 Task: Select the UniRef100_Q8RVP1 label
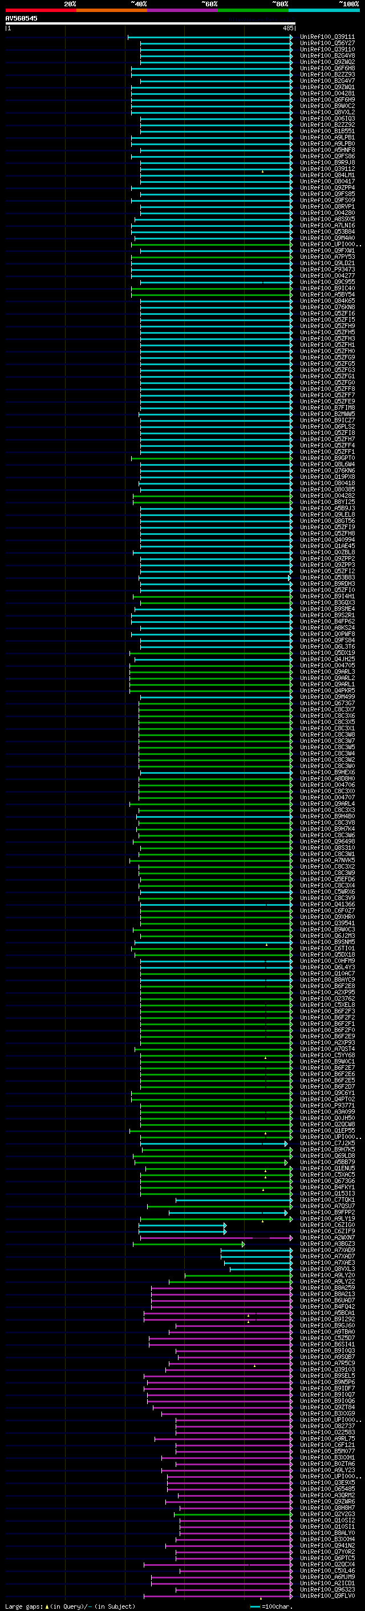point(327,206)
